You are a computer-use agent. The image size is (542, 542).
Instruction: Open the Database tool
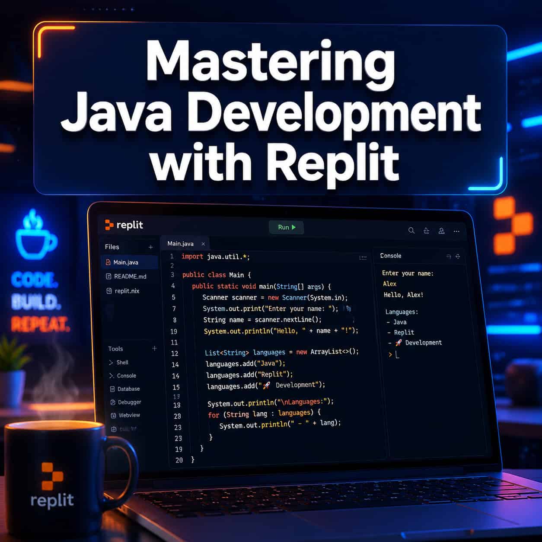[125, 389]
